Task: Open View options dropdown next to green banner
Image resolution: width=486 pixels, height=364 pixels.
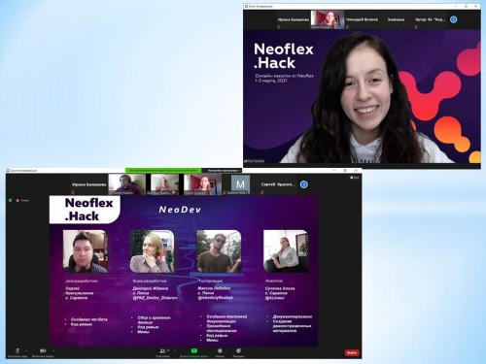Action: pos(223,170)
